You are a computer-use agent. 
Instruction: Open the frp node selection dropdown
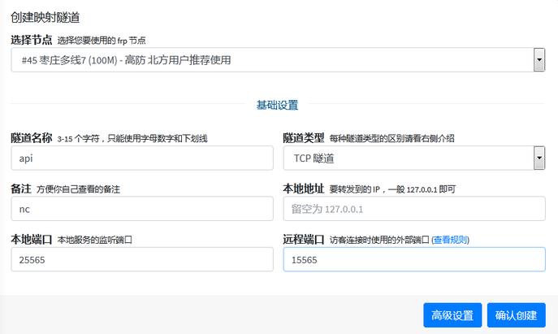tap(272, 59)
